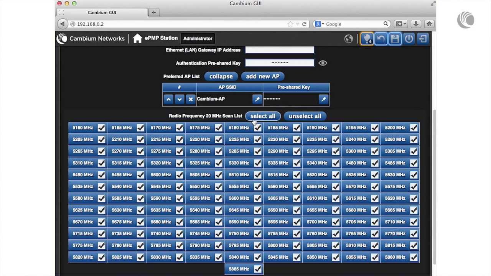
Task: Edit the Cambium-AP SSID pencil icon
Action: 257,99
